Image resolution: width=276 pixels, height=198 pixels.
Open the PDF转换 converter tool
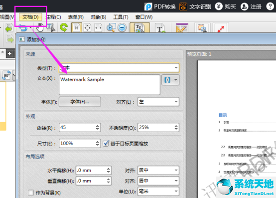pyautogui.click(x=160, y=6)
